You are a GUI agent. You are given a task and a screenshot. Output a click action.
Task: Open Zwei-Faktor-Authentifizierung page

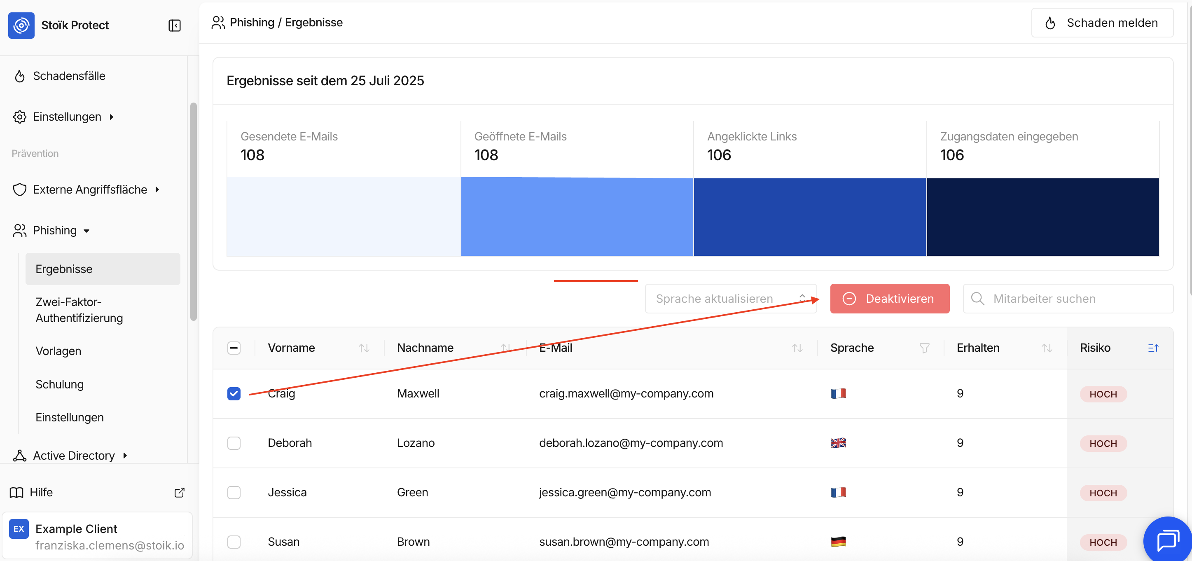pos(79,310)
